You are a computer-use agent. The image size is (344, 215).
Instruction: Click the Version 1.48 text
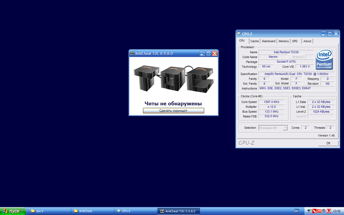[326, 135]
